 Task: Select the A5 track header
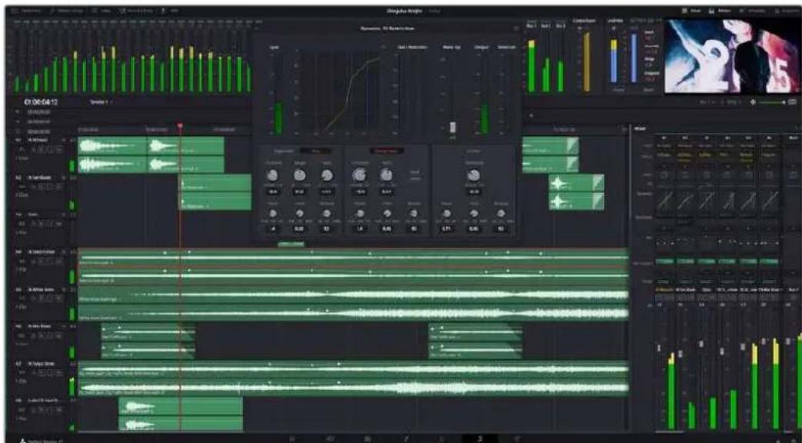41,304
